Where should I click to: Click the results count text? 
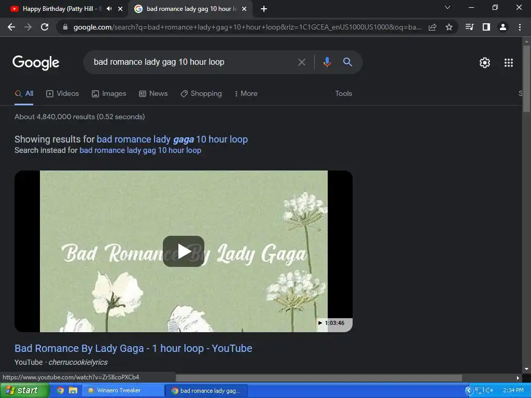click(x=79, y=117)
